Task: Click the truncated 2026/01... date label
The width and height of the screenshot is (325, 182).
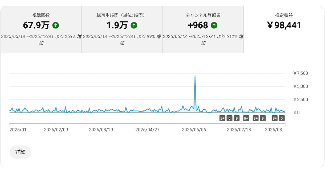Action: click(x=20, y=130)
